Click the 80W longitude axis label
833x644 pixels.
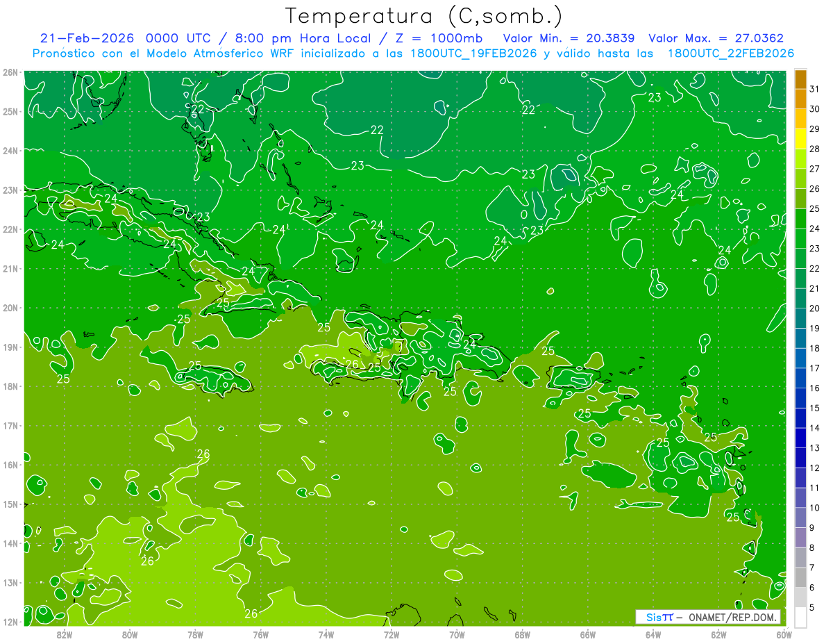tap(129, 634)
